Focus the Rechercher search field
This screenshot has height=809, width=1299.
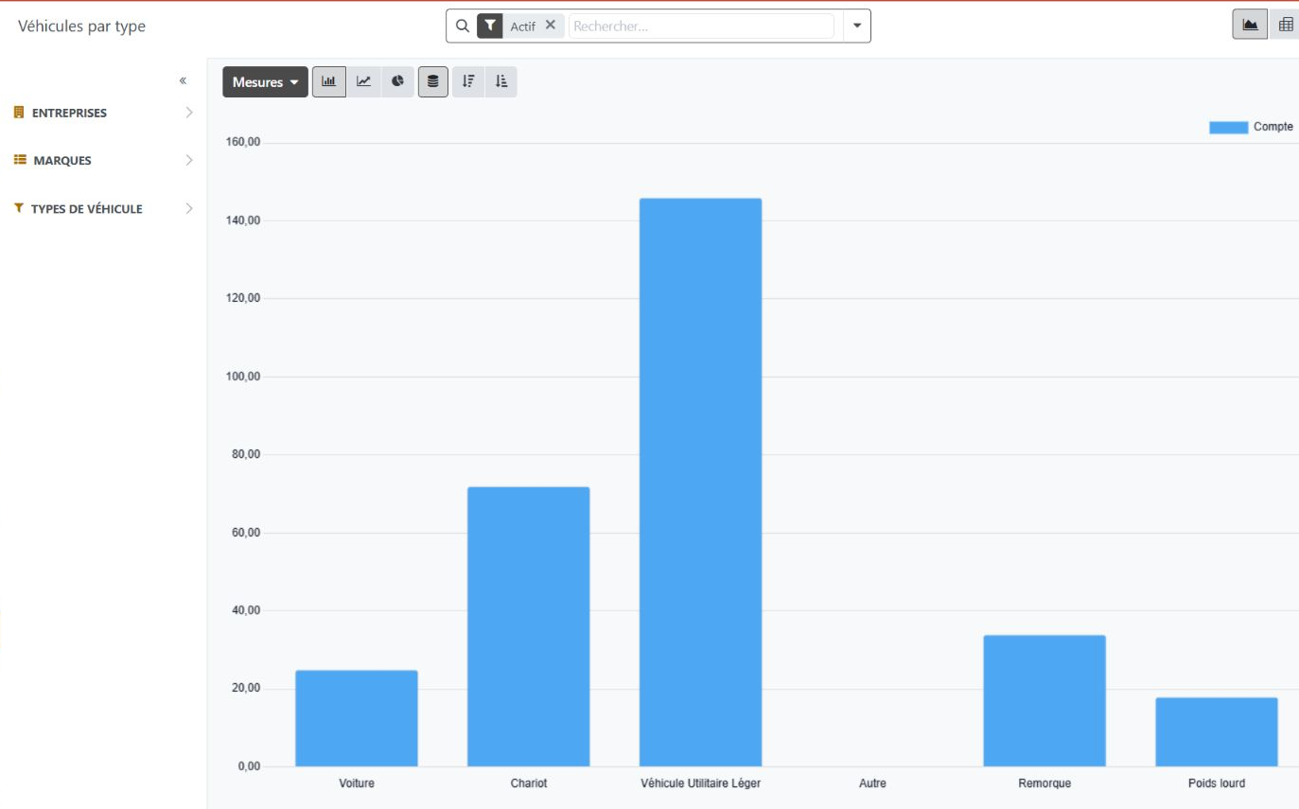click(x=702, y=26)
